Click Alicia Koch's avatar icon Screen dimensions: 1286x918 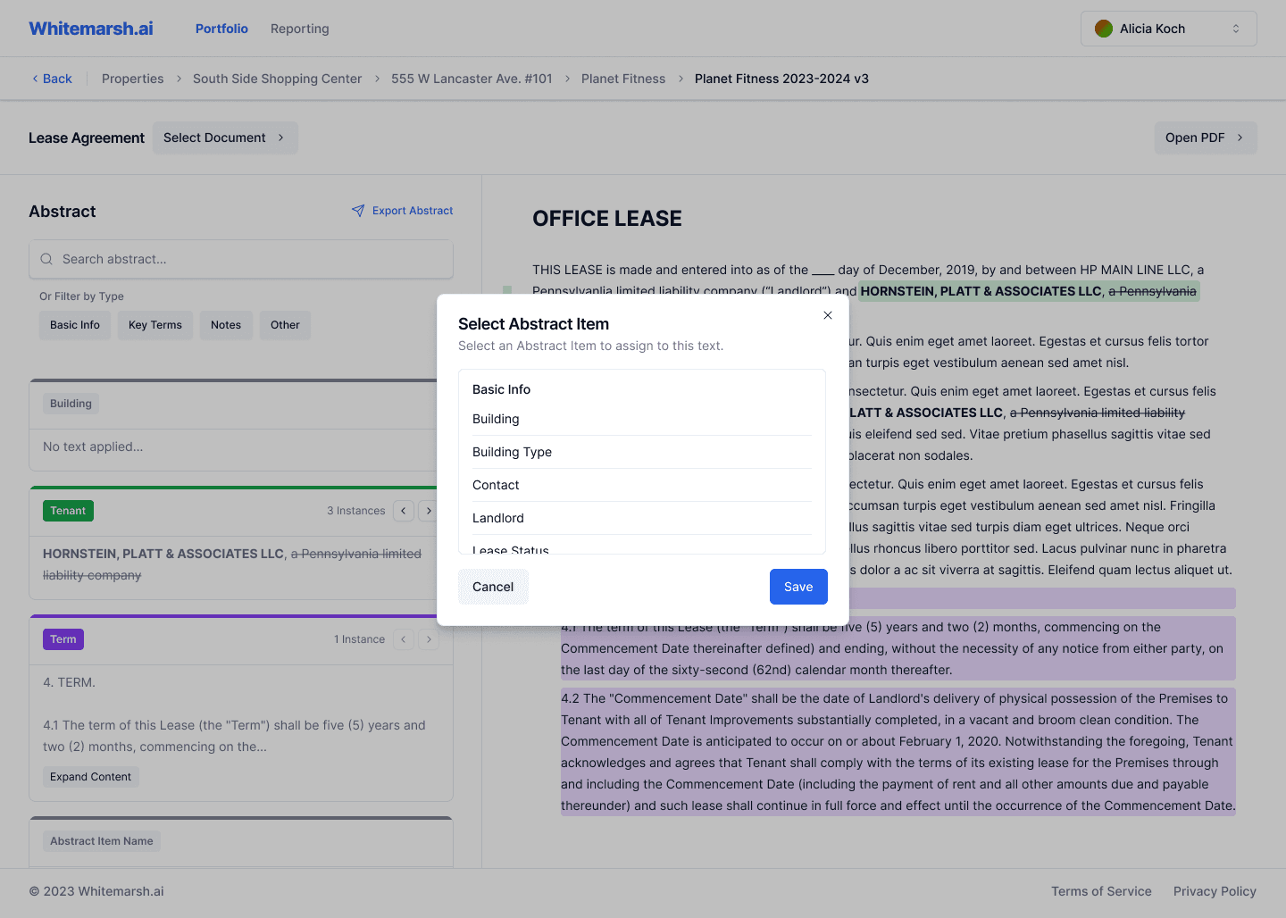[x=1104, y=29]
